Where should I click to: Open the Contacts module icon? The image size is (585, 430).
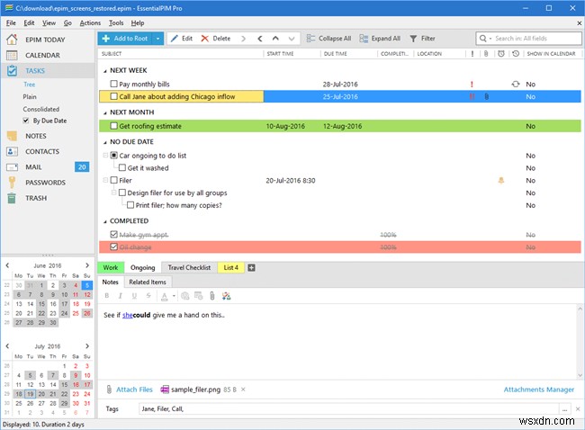tap(12, 151)
